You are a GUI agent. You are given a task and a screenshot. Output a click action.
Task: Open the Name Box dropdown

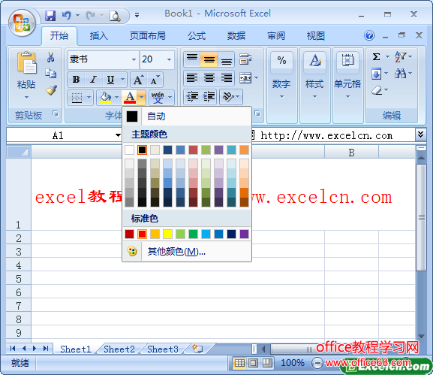click(x=118, y=135)
